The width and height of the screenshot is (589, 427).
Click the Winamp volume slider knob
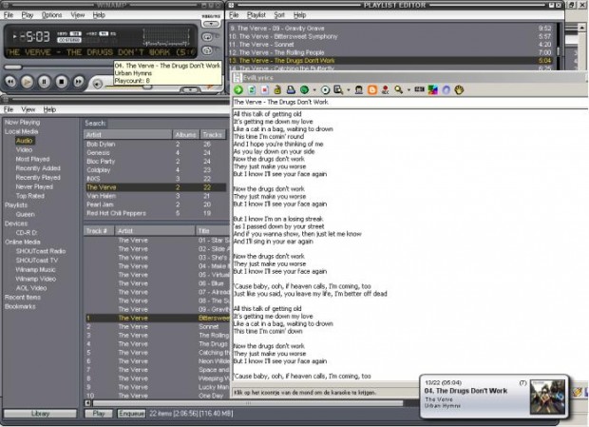pos(147,87)
